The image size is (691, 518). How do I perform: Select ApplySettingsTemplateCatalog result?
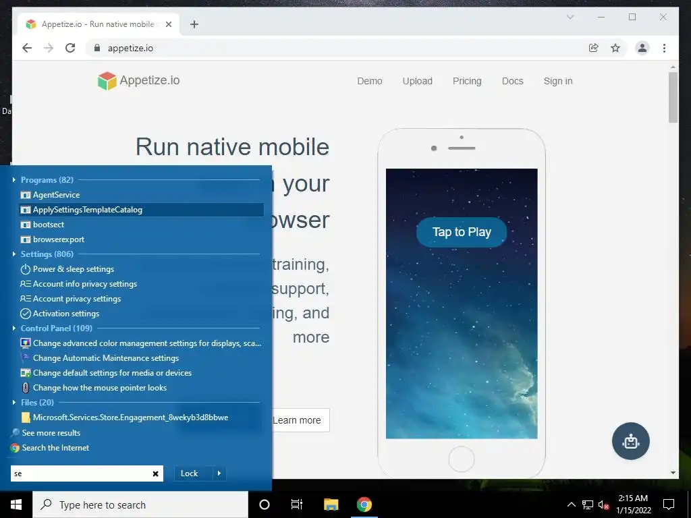141,210
